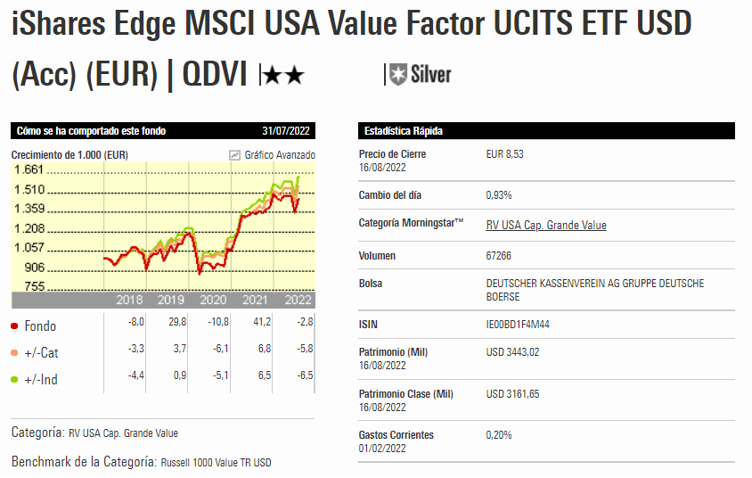752x478 pixels.
Task: Click the Gastos Corrientes value 0,20%
Action: coord(499,435)
